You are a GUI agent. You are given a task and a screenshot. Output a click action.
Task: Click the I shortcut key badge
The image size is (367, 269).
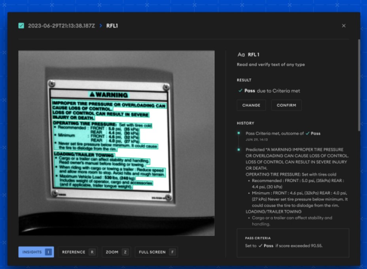pos(48,252)
